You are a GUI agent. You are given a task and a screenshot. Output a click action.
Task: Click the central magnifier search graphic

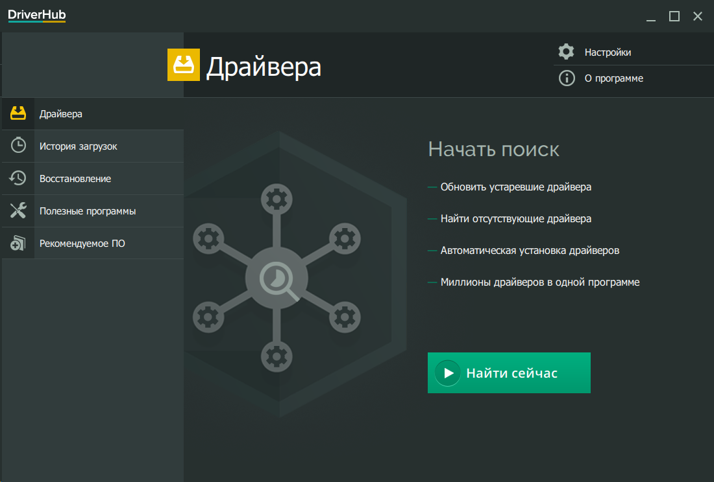(x=277, y=280)
